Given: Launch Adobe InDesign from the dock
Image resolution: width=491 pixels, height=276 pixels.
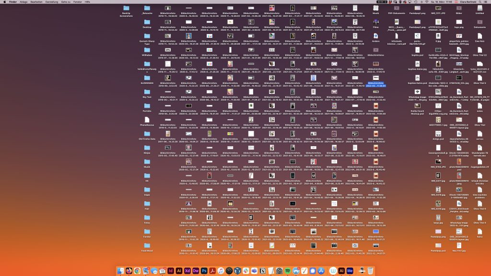Looking at the screenshot, I should [171, 271].
